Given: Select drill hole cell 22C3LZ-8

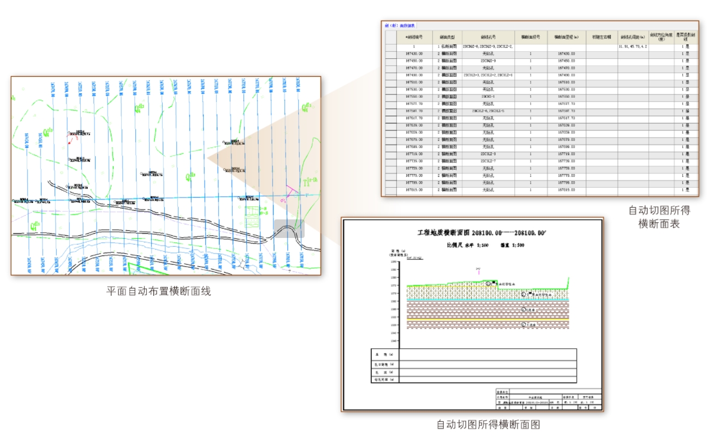Looking at the screenshot, I should click(488, 154).
